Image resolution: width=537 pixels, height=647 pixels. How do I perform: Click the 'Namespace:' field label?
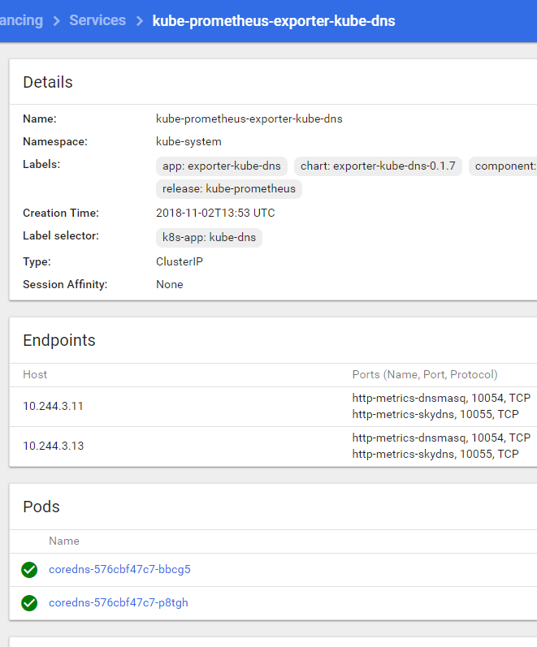[55, 141]
